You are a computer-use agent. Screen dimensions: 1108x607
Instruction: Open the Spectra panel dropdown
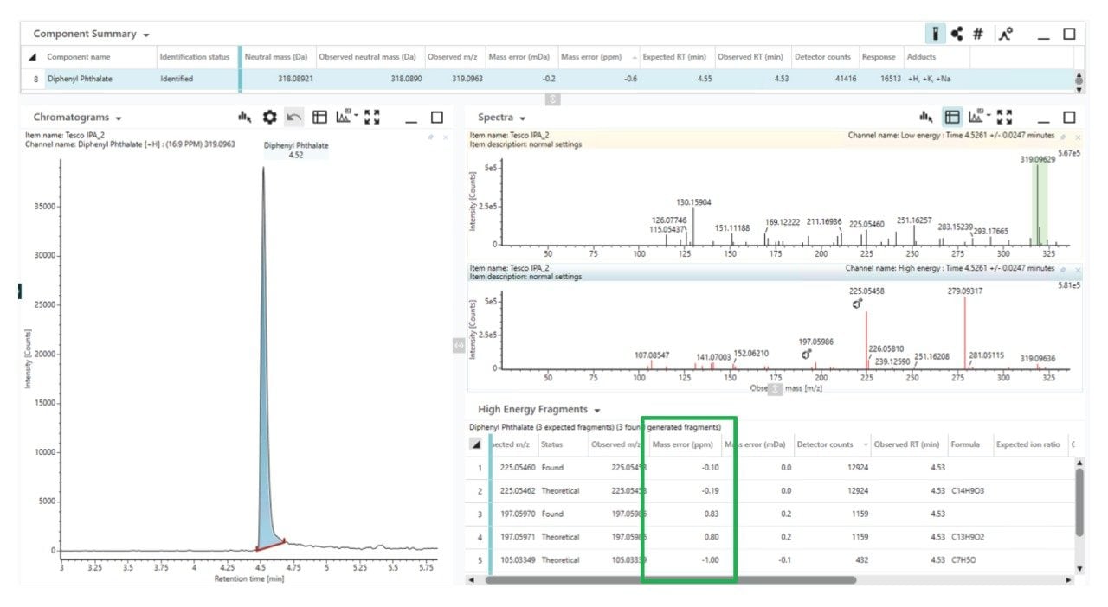522,118
